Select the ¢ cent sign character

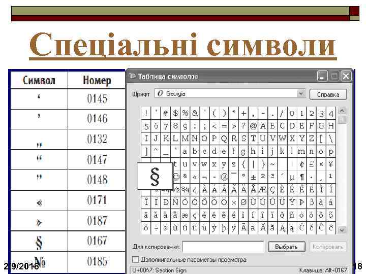coord(302,164)
